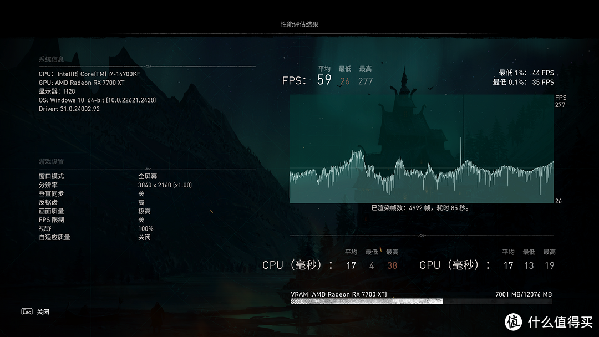Click the GPU maximum value 19
Viewport: 599px width, 337px height.
tap(549, 265)
